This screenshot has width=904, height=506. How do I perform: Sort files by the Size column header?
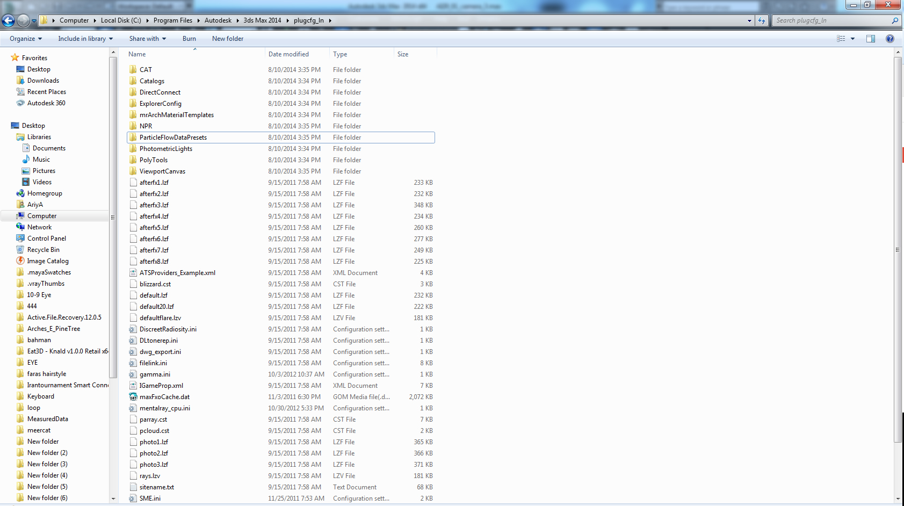(403, 54)
